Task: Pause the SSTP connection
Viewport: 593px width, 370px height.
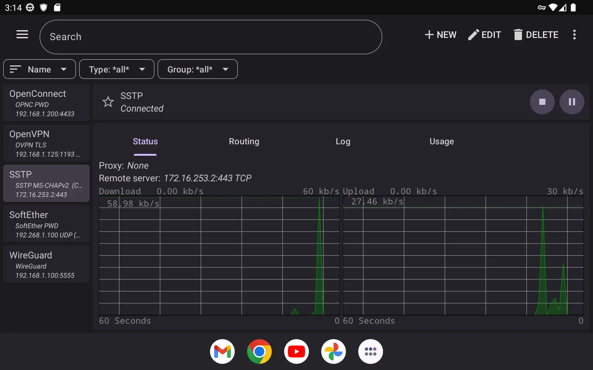Action: (572, 102)
